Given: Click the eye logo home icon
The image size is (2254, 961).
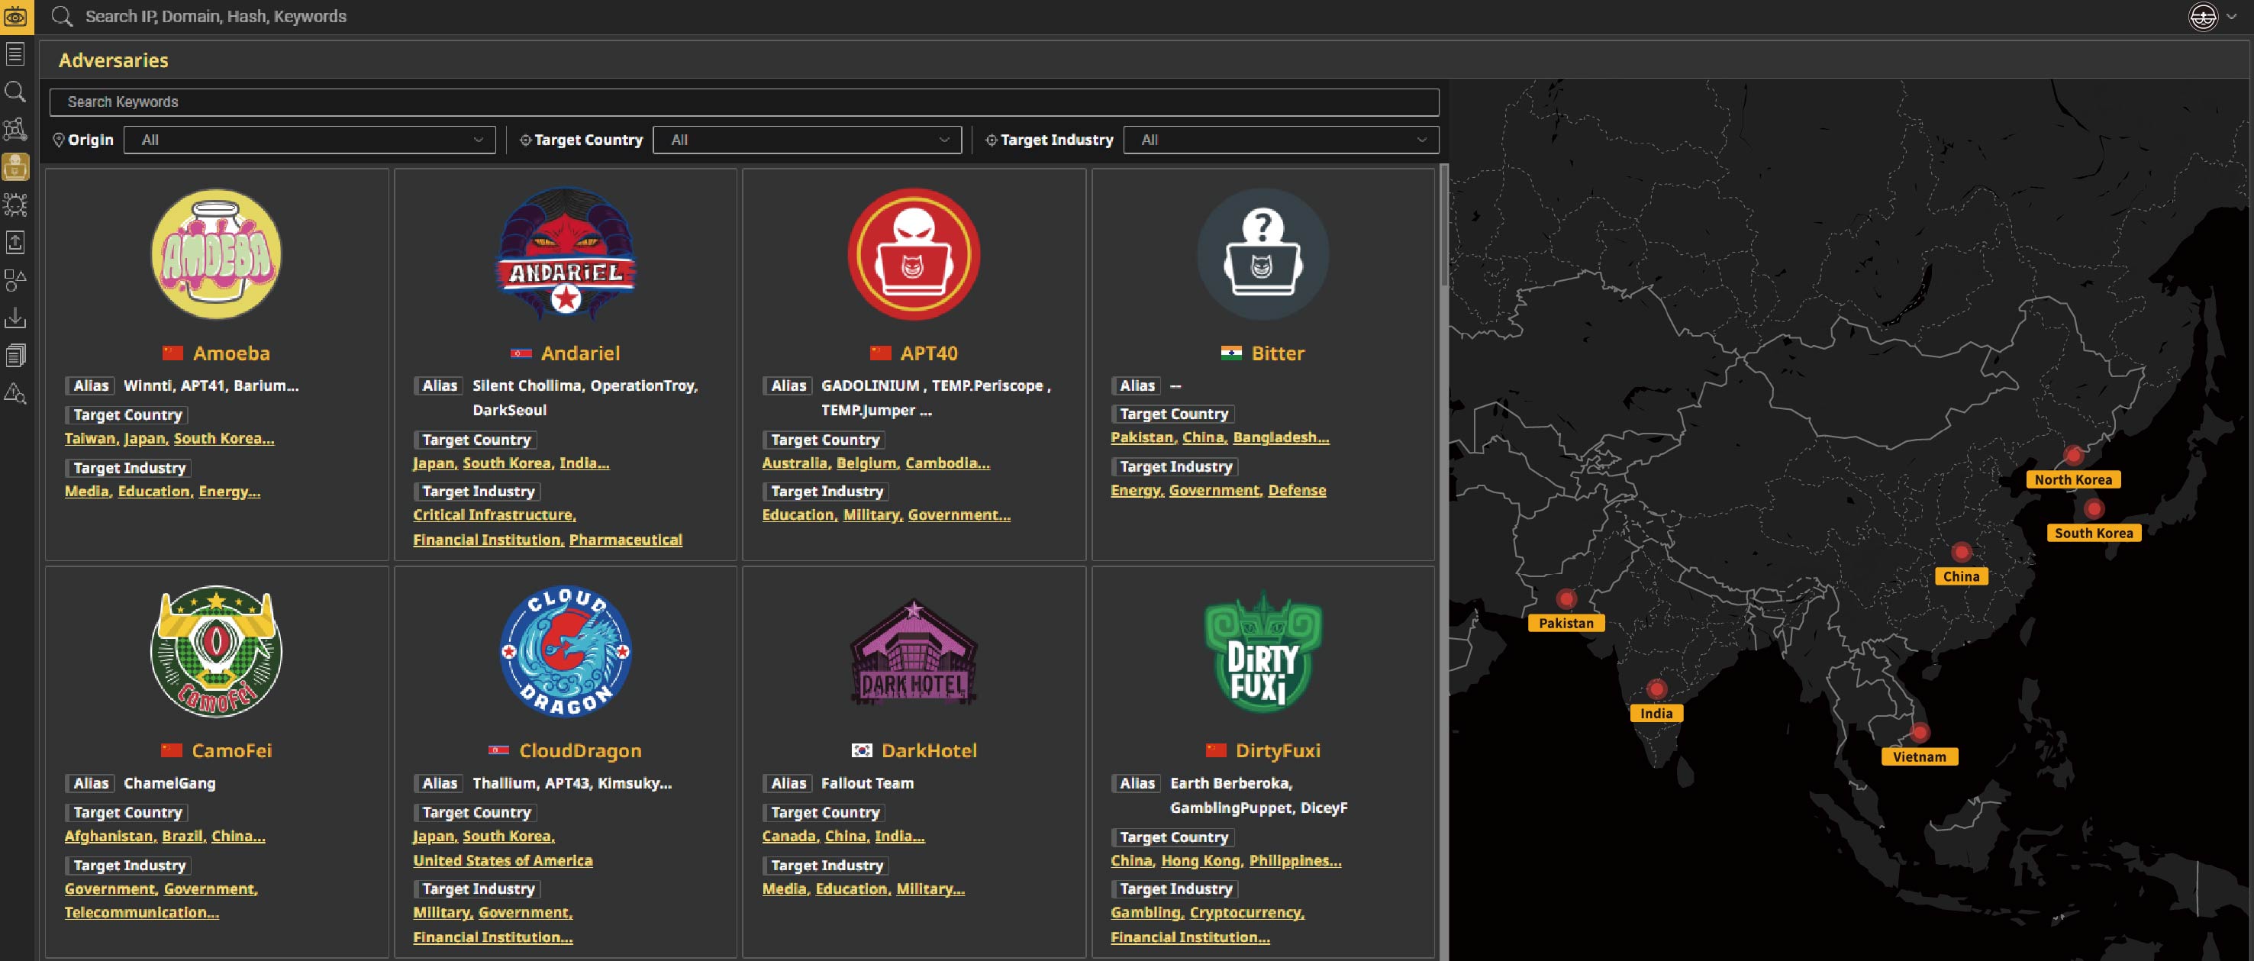Looking at the screenshot, I should point(16,17).
